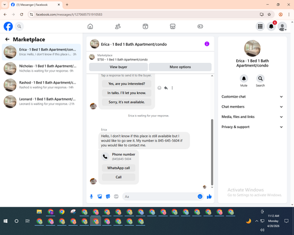Open the Marketplace storefront icon
This screenshot has width=294, height=235.
tap(173, 26)
